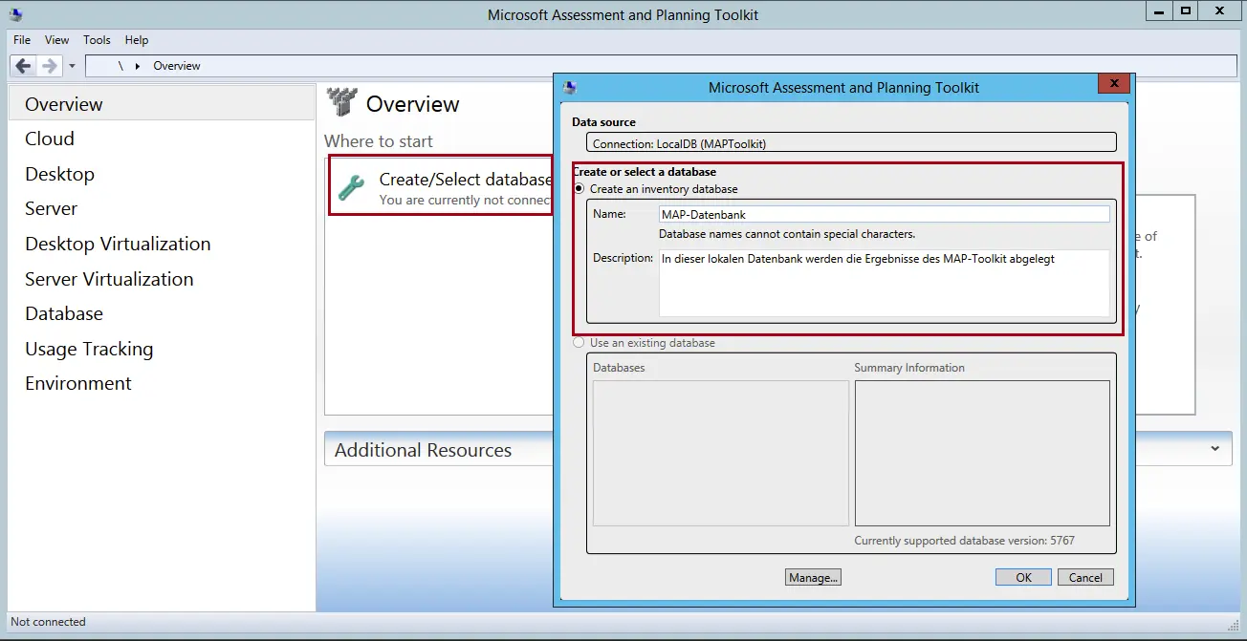Click the forward navigation arrow
1247x641 pixels.
(49, 66)
